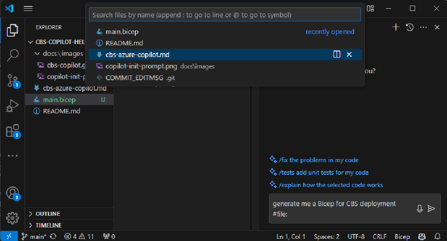Open the Run and Debug view
This screenshot has height=241, width=447.
[x=12, y=105]
